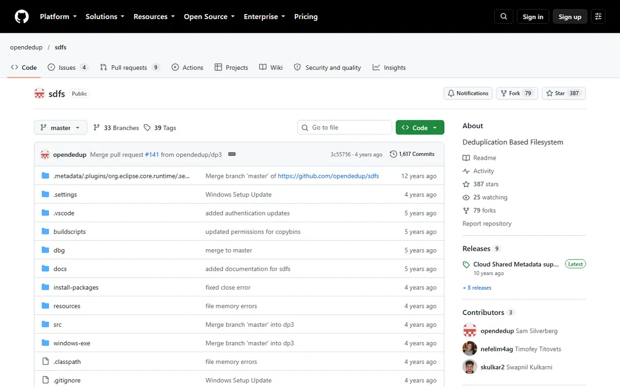
Task: Expand the Solutions menu
Action: 105,16
